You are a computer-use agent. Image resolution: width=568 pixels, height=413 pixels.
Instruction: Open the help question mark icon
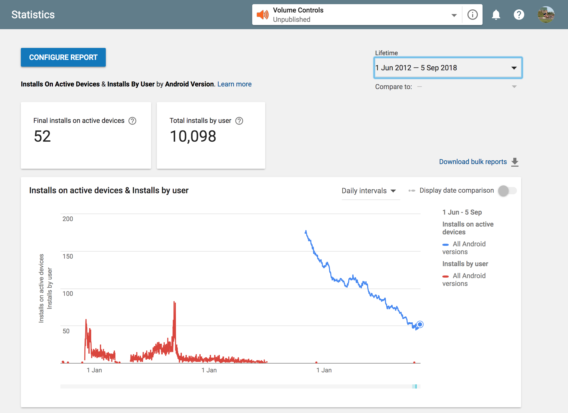519,15
